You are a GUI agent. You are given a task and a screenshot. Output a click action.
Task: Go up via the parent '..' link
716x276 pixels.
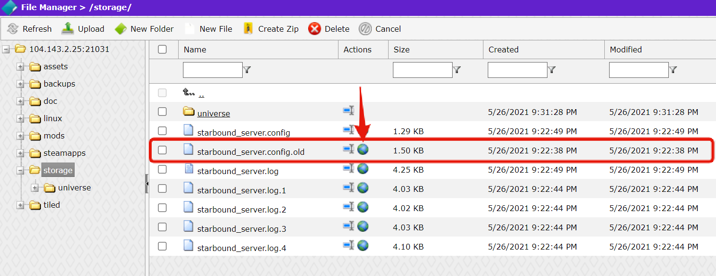[x=201, y=94]
